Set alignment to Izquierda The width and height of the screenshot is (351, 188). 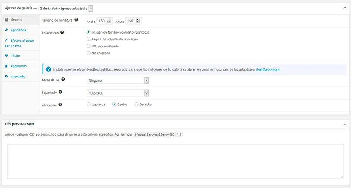pyautogui.click(x=89, y=104)
